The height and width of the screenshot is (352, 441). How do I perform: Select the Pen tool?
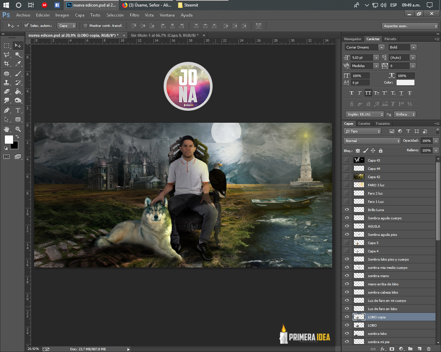tap(7, 110)
